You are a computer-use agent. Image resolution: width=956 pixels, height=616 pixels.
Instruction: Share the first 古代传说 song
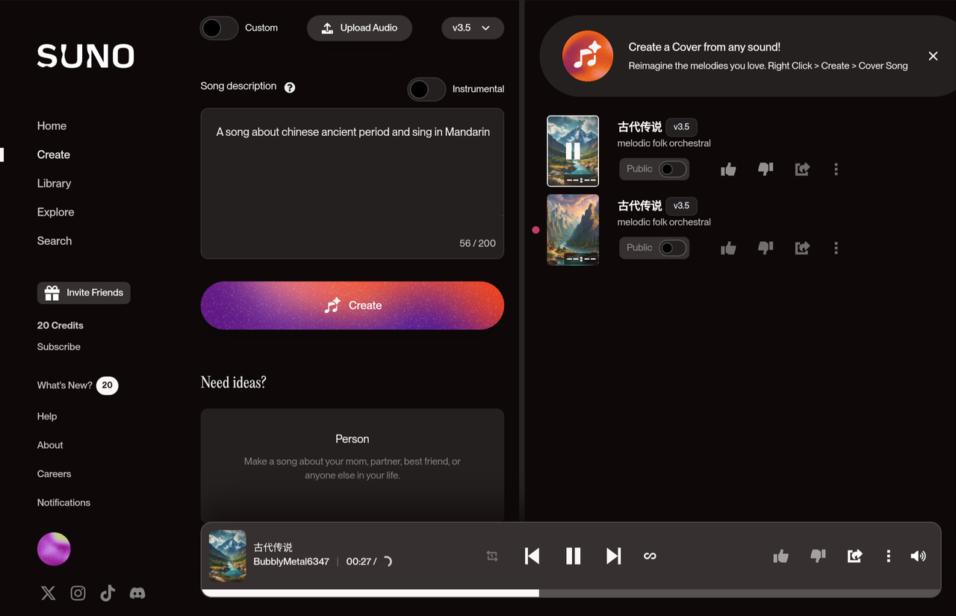click(802, 169)
